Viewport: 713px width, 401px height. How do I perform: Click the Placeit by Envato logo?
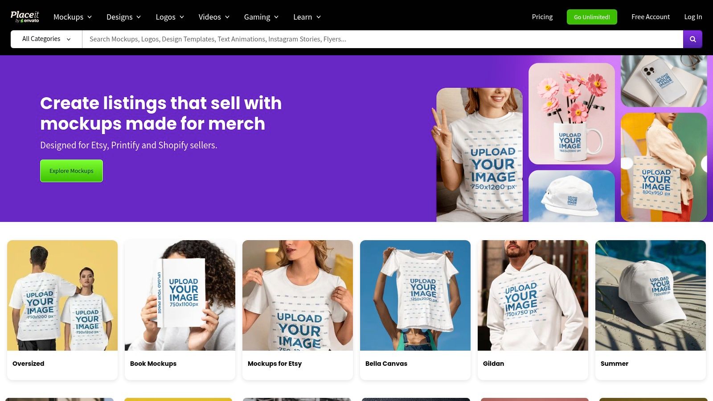pyautogui.click(x=25, y=17)
